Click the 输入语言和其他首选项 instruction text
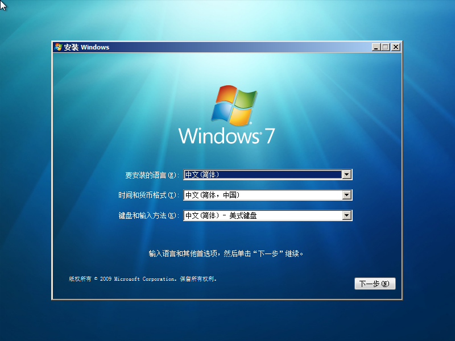The height and width of the screenshot is (341, 455). tap(226, 253)
